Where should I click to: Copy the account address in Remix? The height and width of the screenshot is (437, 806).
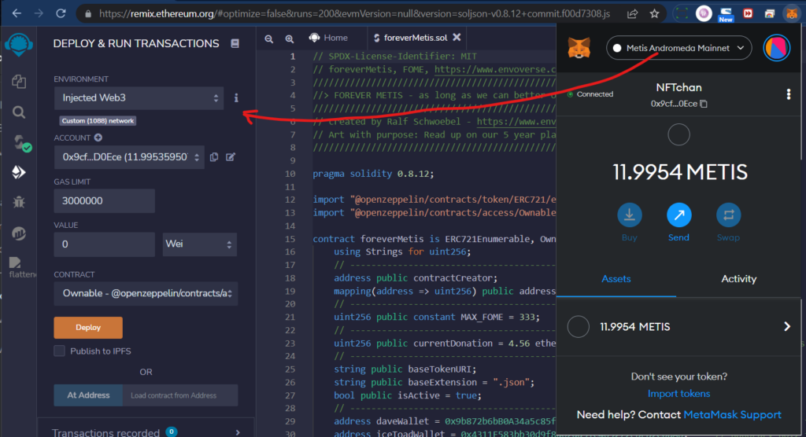214,157
